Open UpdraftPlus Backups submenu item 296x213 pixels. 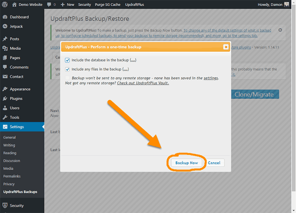pyautogui.click(x=20, y=192)
